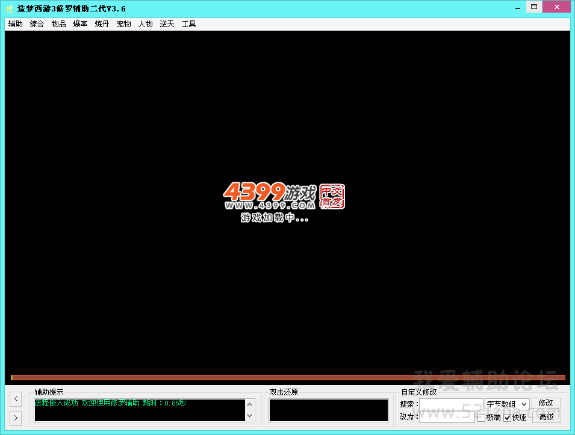
Task: Open the 辅助 menu
Action: [16, 24]
